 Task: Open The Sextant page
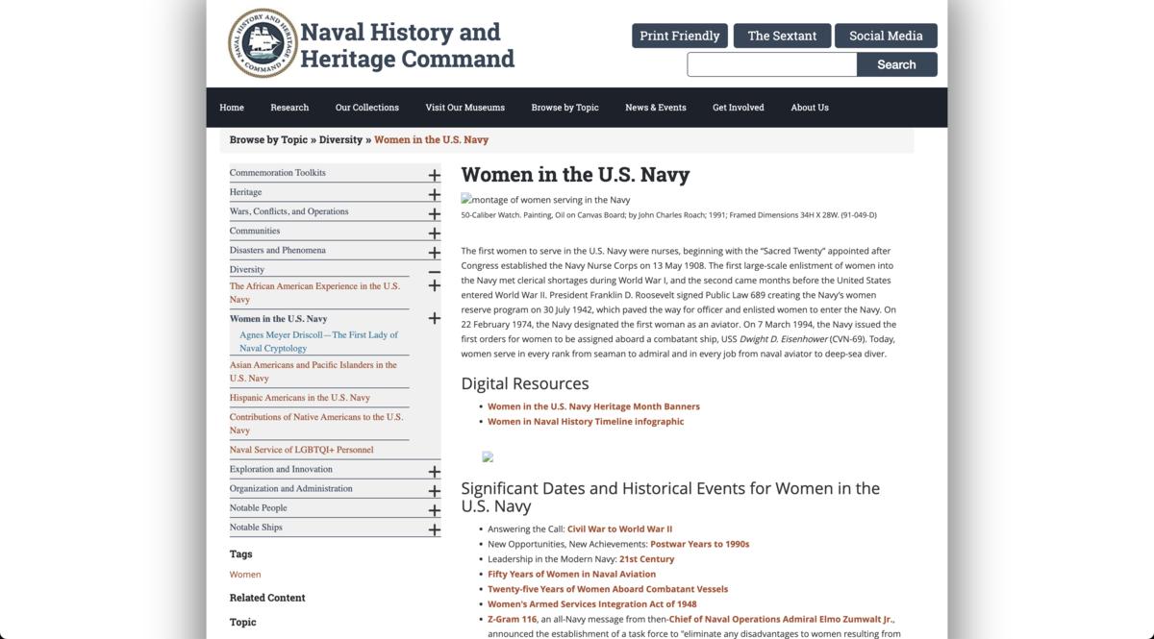click(x=782, y=36)
